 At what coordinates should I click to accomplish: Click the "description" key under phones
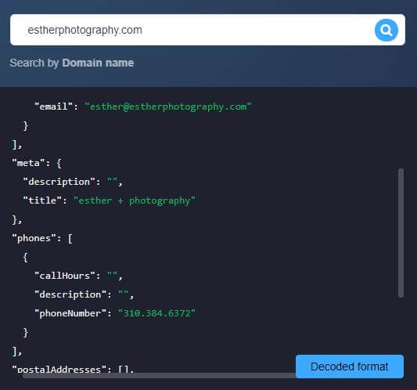(70, 294)
